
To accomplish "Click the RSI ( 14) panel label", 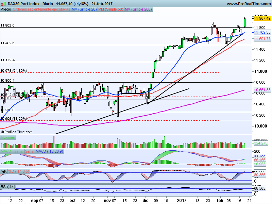I will click(x=8, y=187).
